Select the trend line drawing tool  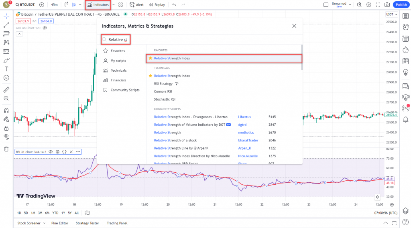coord(6,25)
